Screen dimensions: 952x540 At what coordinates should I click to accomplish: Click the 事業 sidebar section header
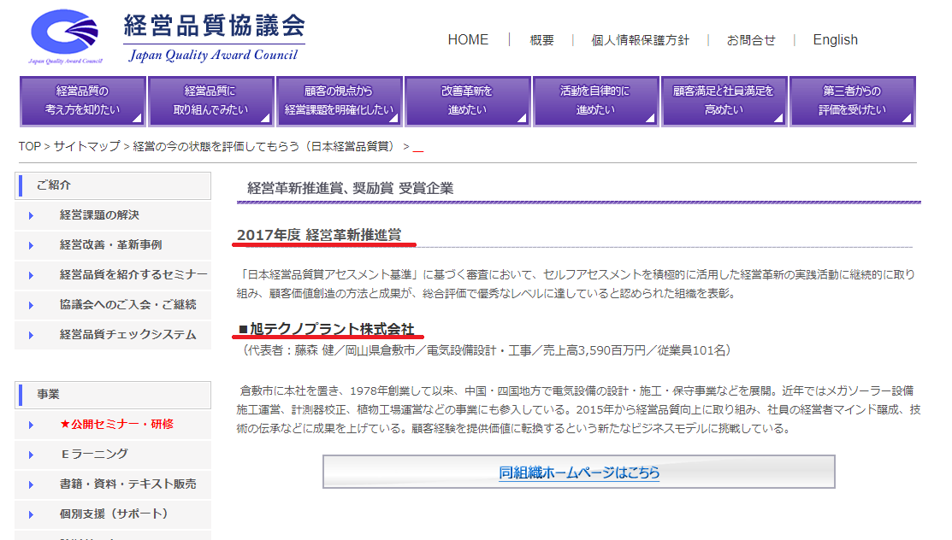113,395
